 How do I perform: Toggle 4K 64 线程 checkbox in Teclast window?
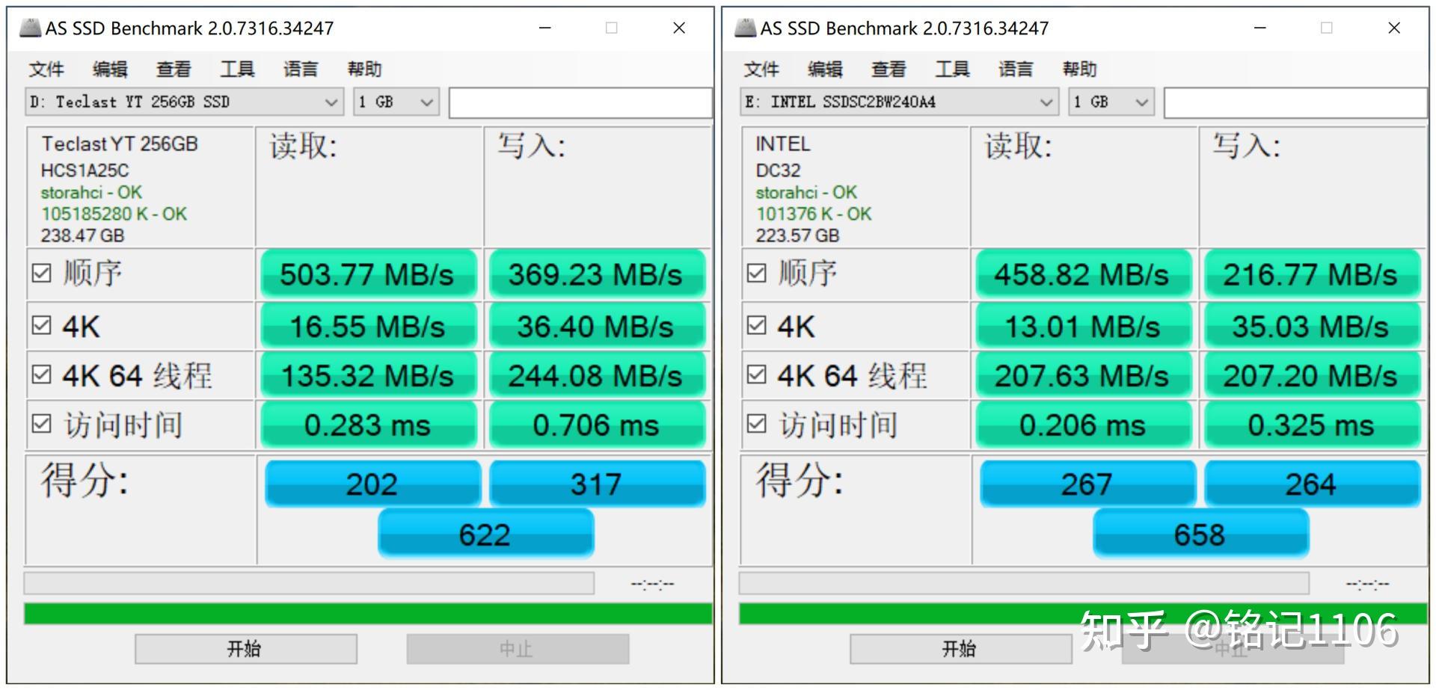(x=41, y=375)
